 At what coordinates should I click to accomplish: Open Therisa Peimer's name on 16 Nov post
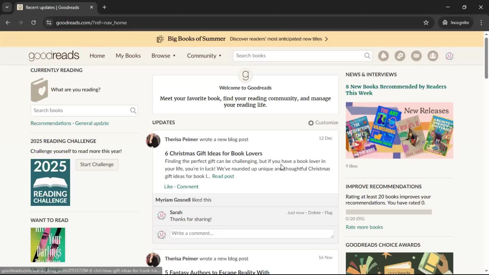tap(181, 258)
